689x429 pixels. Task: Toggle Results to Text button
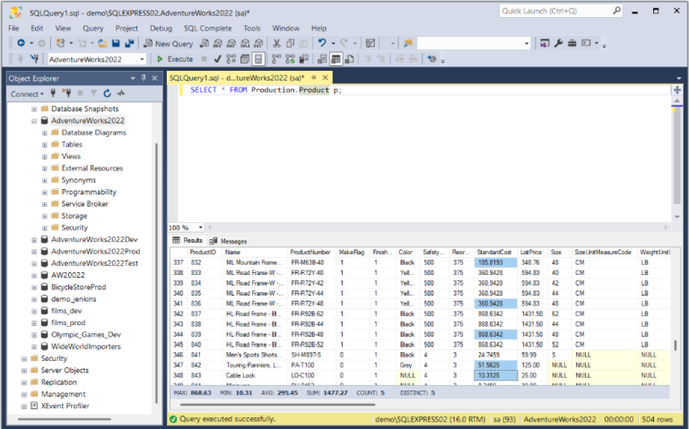coord(323,59)
